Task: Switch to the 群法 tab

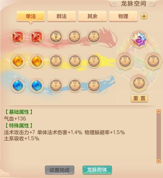Action: point(62,16)
